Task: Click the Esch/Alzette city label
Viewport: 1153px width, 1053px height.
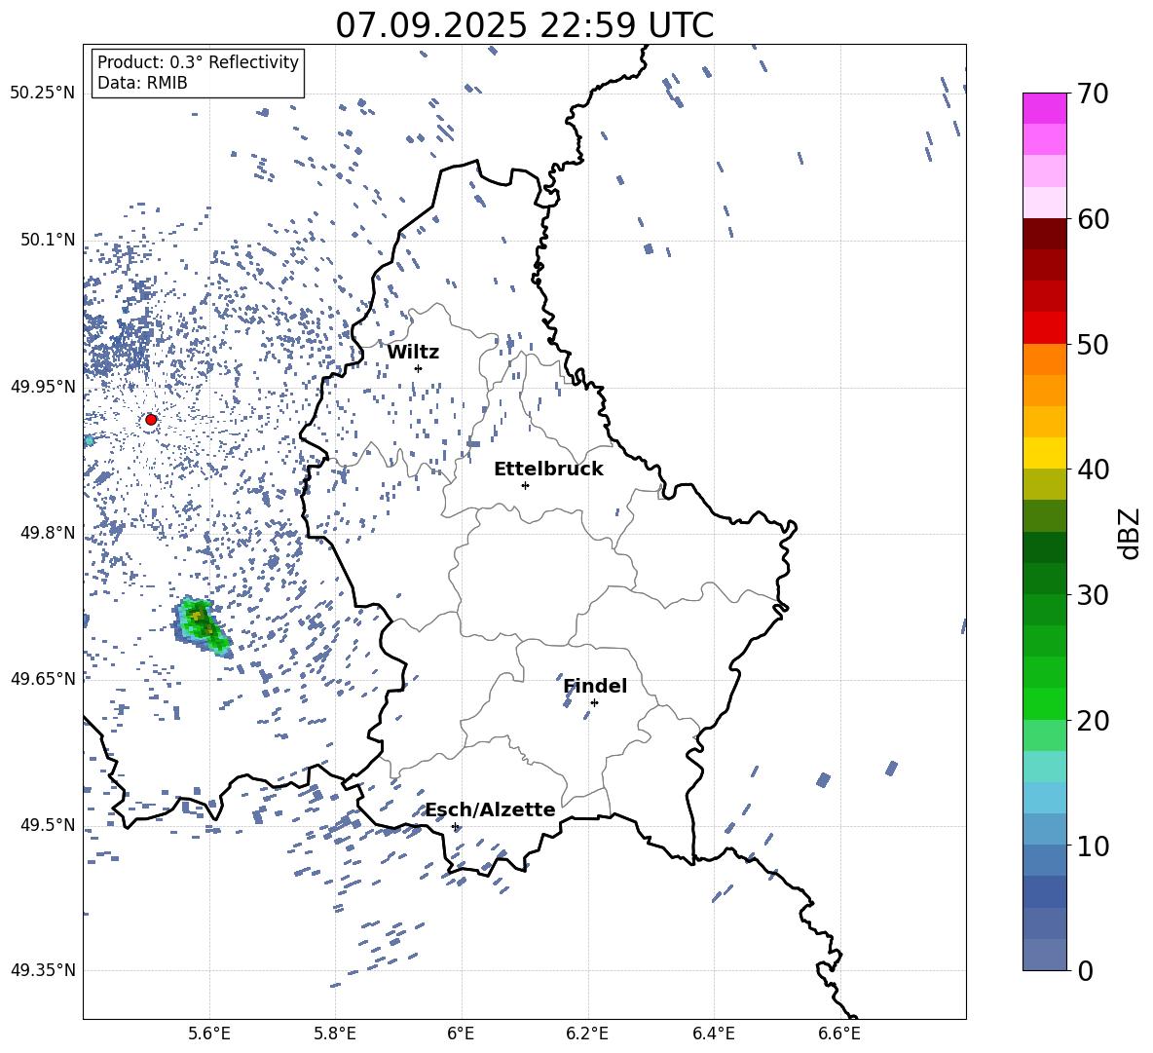Action: pyautogui.click(x=490, y=810)
